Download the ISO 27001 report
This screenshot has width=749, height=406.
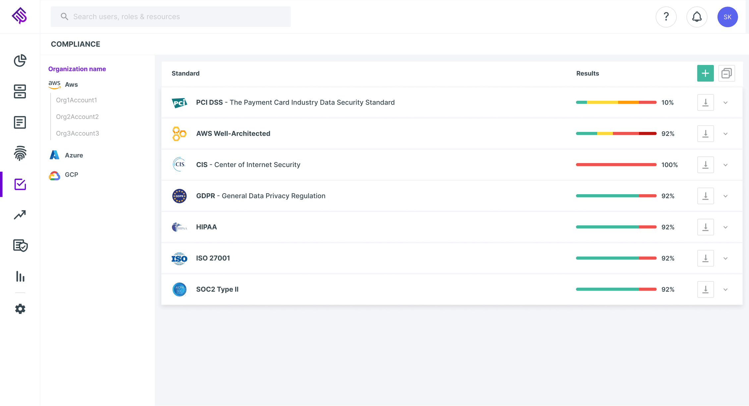click(x=706, y=258)
